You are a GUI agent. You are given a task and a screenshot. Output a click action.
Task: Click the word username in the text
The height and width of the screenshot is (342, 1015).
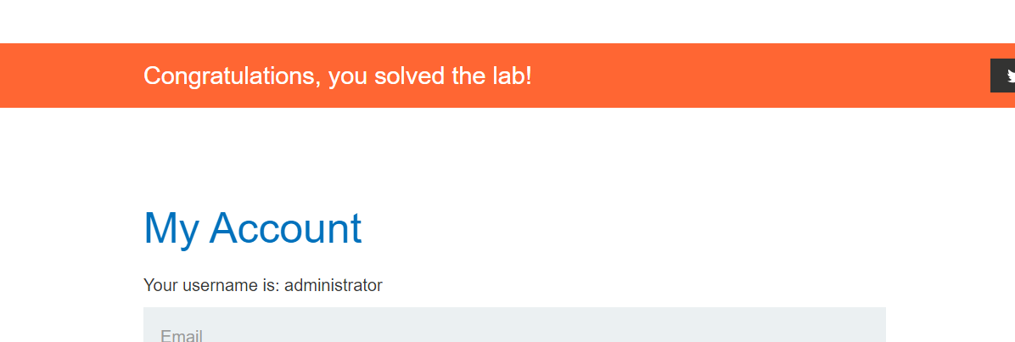pos(216,285)
